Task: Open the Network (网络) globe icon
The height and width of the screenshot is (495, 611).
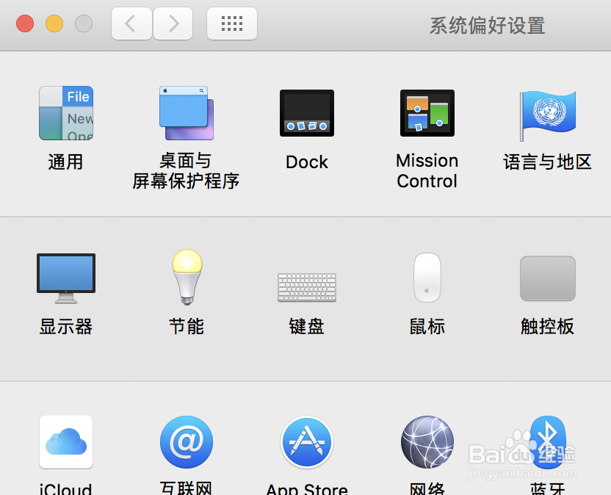Action: pos(427,442)
